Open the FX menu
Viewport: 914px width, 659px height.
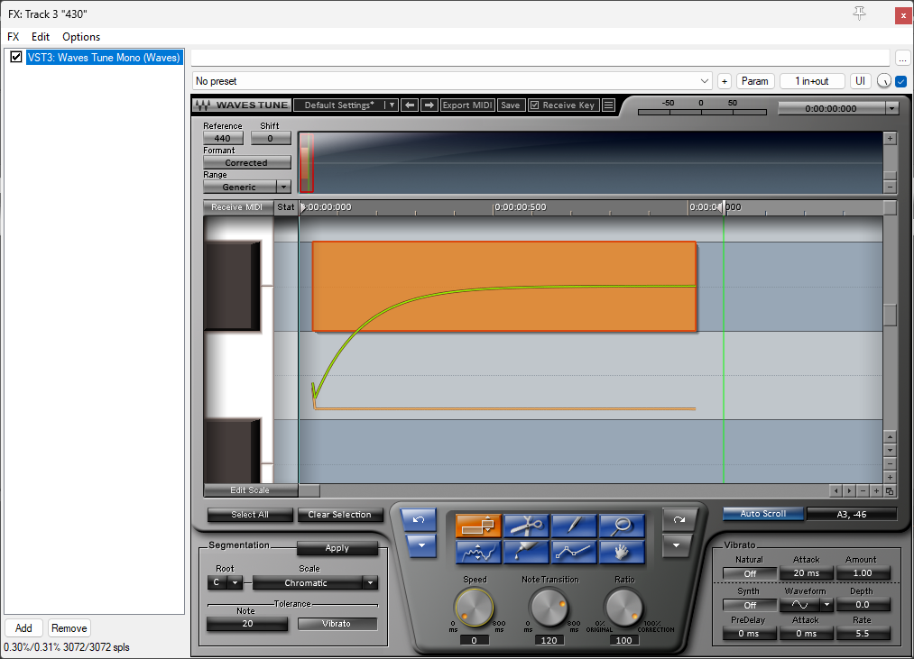tap(13, 37)
